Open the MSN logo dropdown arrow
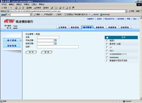The image size is (142, 103). click(9, 14)
